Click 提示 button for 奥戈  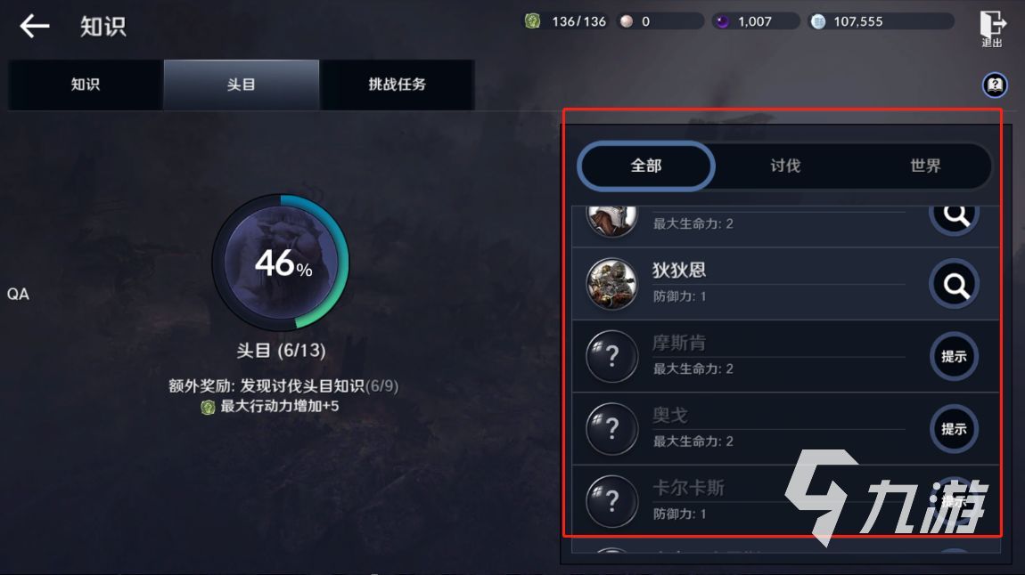click(954, 429)
